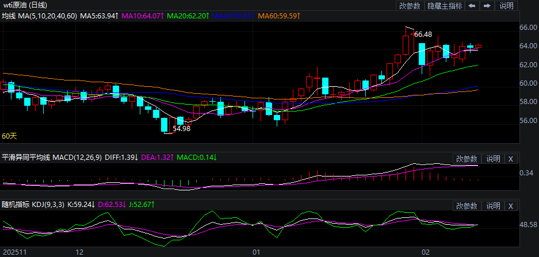Open 改参数 for the MA main chart
Viewport: 539px width, 257px height.
click(x=410, y=6)
